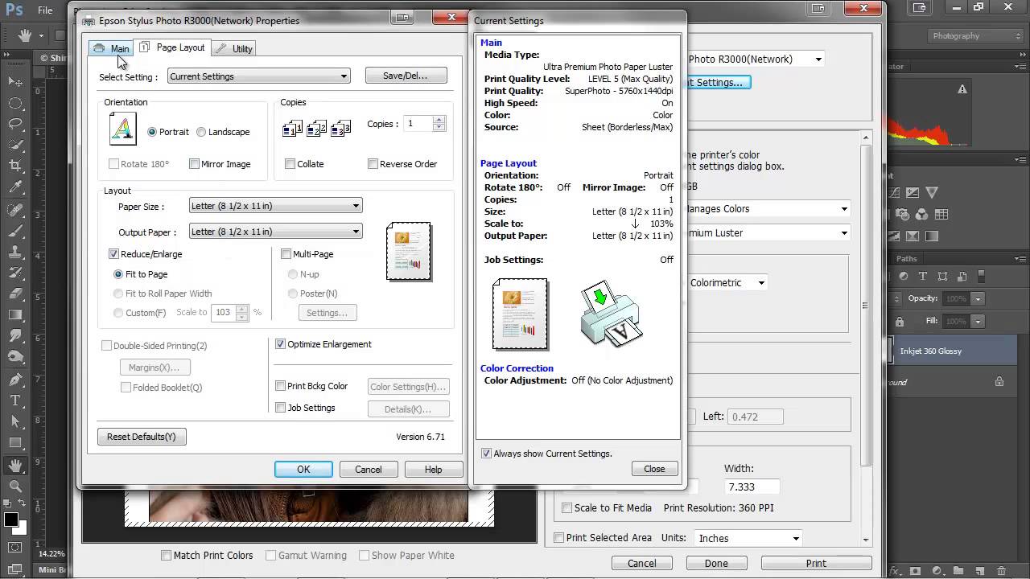
Task: Select the Eyedropper tool
Action: pos(15,187)
